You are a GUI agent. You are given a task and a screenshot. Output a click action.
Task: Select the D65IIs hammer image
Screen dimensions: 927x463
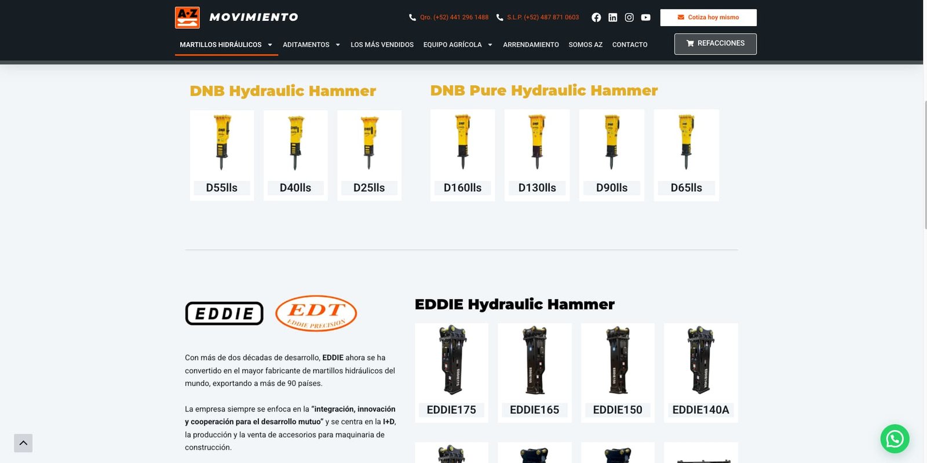tap(687, 142)
